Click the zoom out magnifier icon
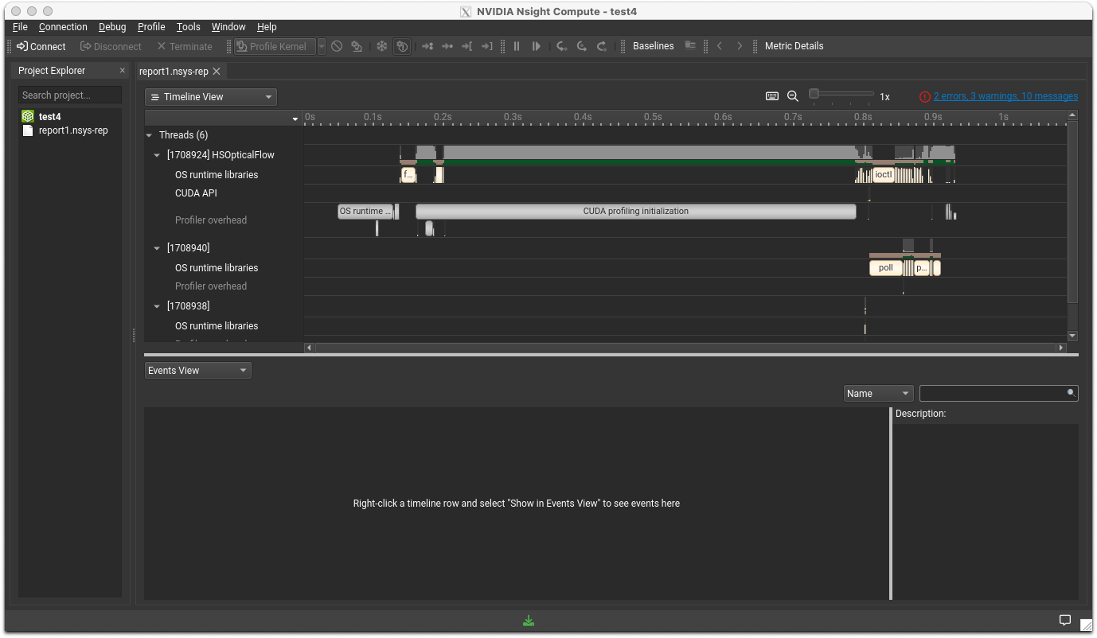Screen dimensions: 1097x638 coord(792,96)
